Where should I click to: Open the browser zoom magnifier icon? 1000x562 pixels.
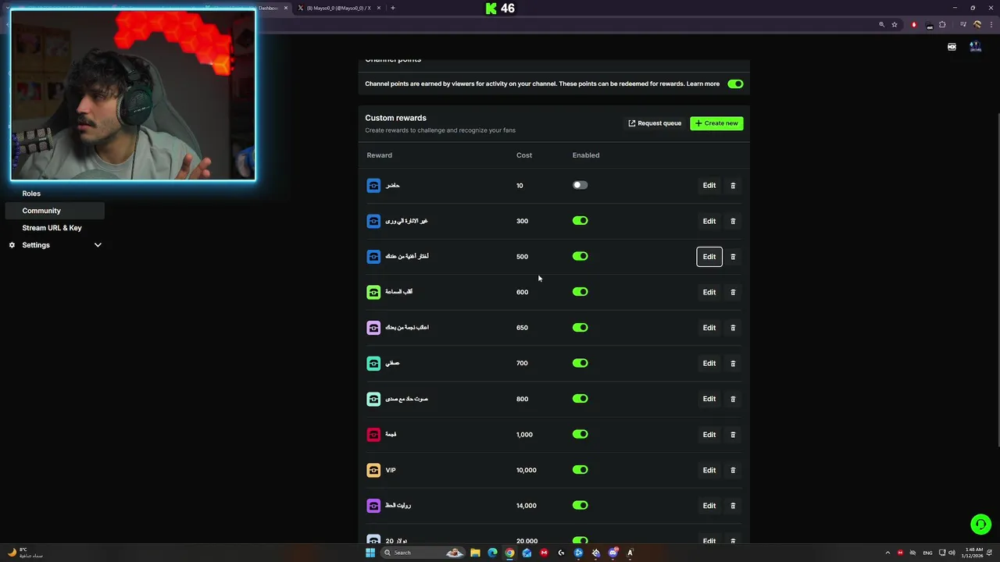pyautogui.click(x=882, y=25)
